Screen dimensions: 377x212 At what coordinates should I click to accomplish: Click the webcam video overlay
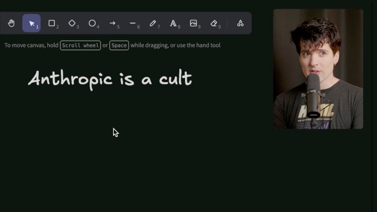pos(318,69)
